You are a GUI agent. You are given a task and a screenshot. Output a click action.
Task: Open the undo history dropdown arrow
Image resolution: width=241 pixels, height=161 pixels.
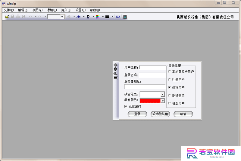pyautogui.click(x=36, y=17)
